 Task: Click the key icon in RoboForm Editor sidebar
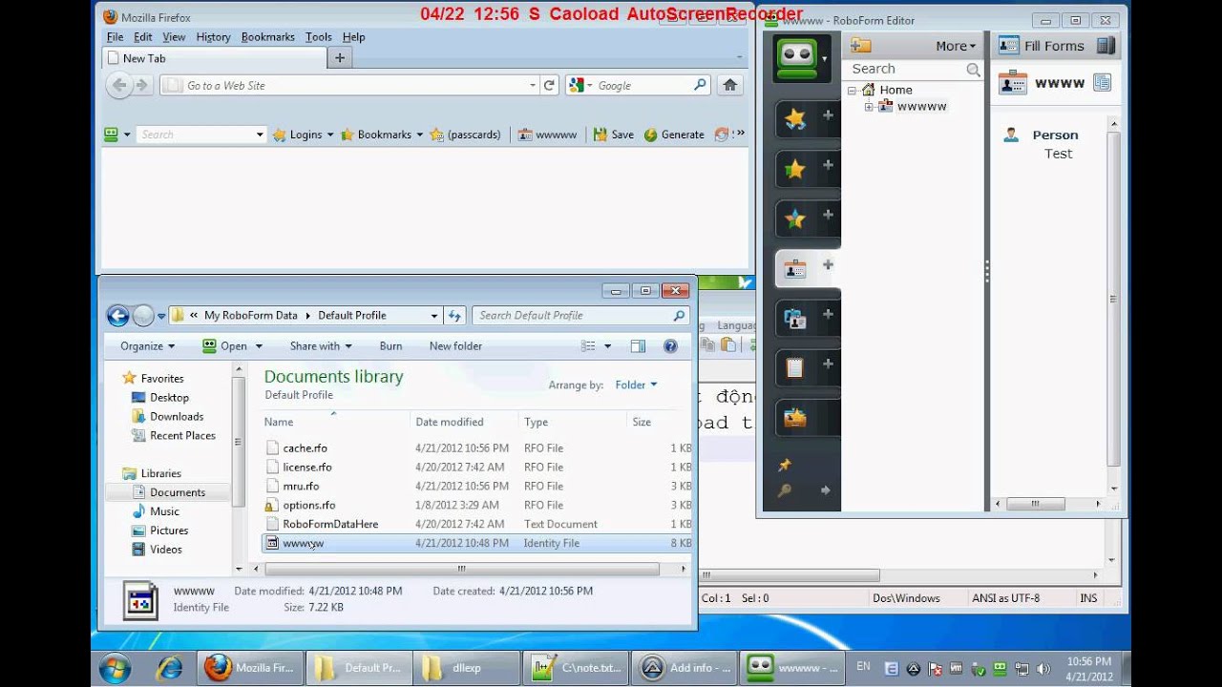[785, 490]
